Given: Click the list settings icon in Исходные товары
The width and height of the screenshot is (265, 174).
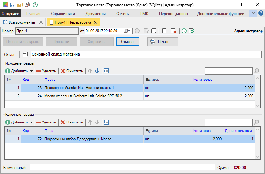Looking at the screenshot, I should pos(106,71).
